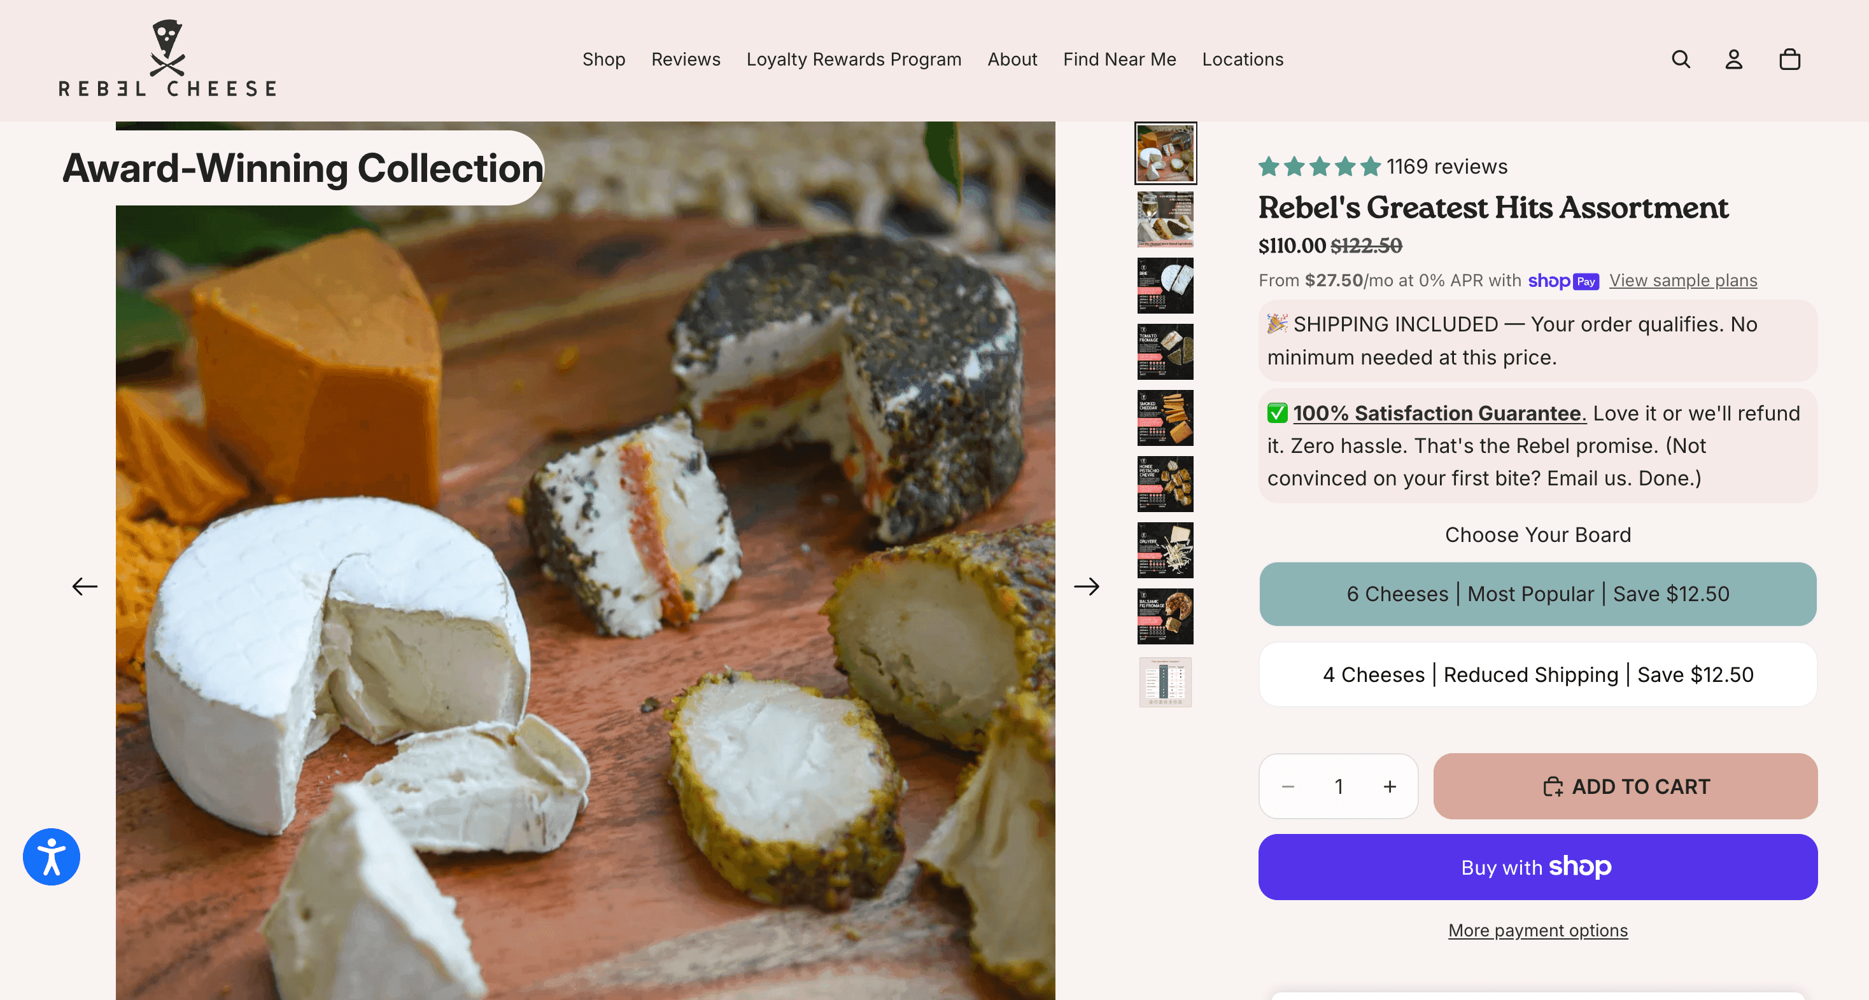Open More payment options link
The image size is (1869, 1000).
1537,931
